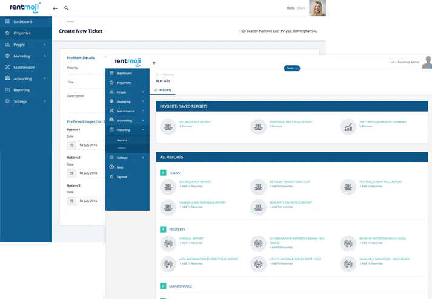Remove Delinquency Report from favorites

[186, 126]
